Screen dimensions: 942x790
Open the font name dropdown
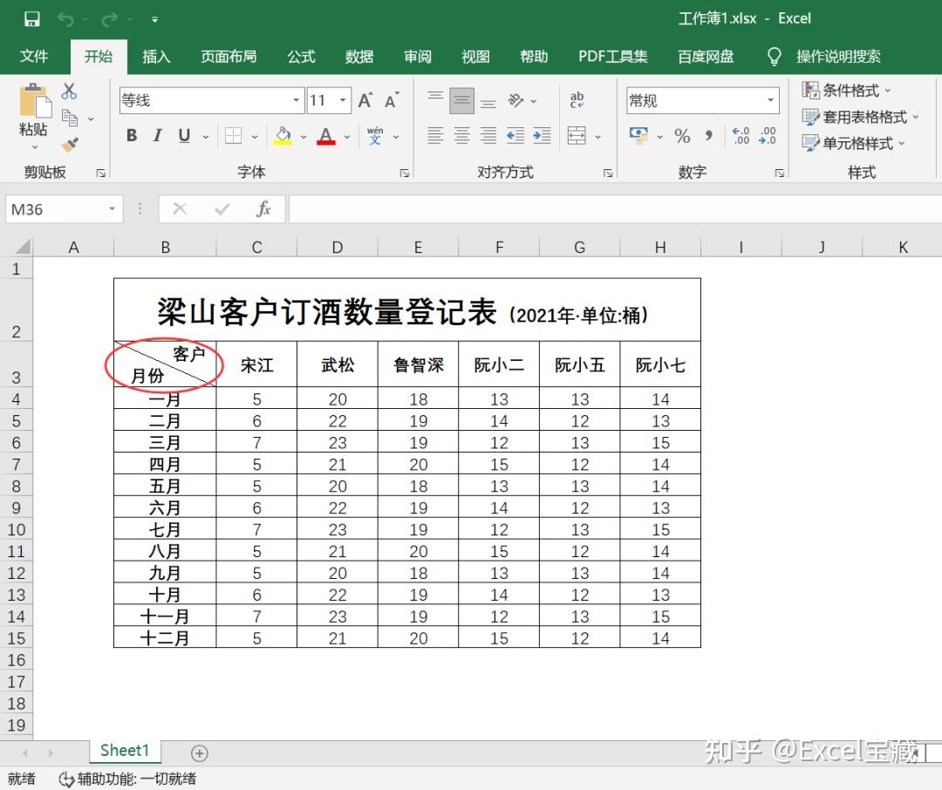pyautogui.click(x=297, y=100)
